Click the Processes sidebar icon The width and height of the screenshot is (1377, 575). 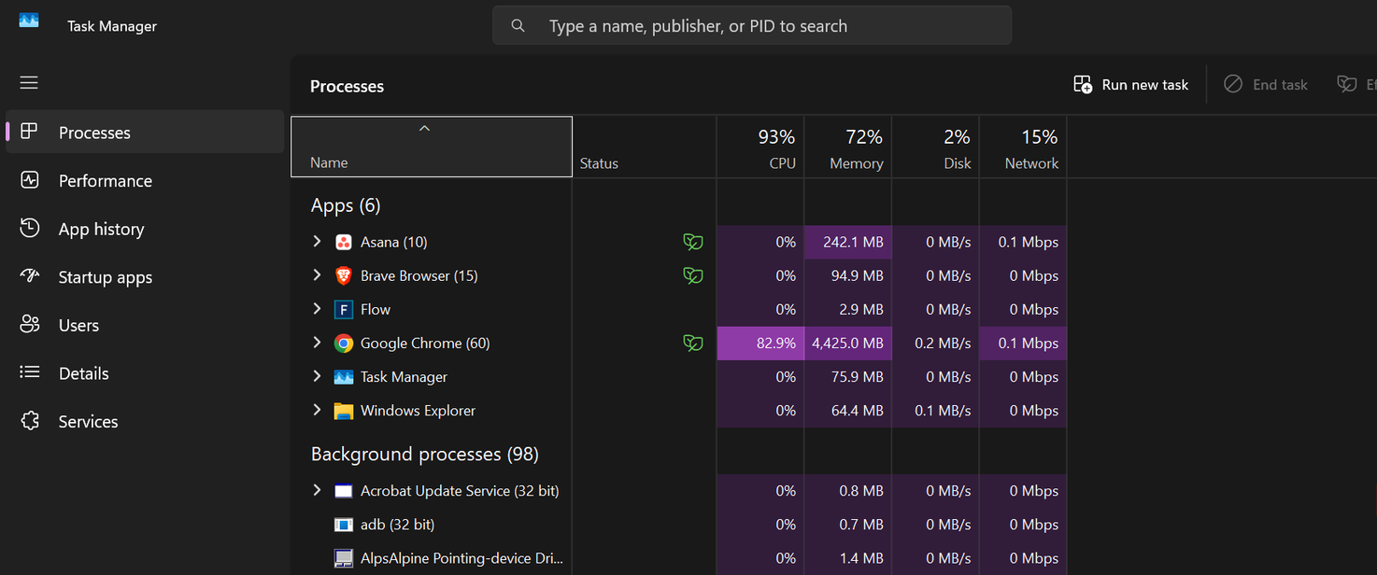(x=29, y=132)
